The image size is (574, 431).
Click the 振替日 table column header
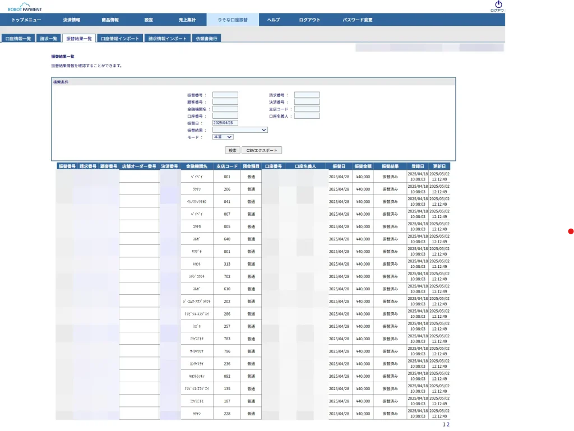(x=339, y=166)
